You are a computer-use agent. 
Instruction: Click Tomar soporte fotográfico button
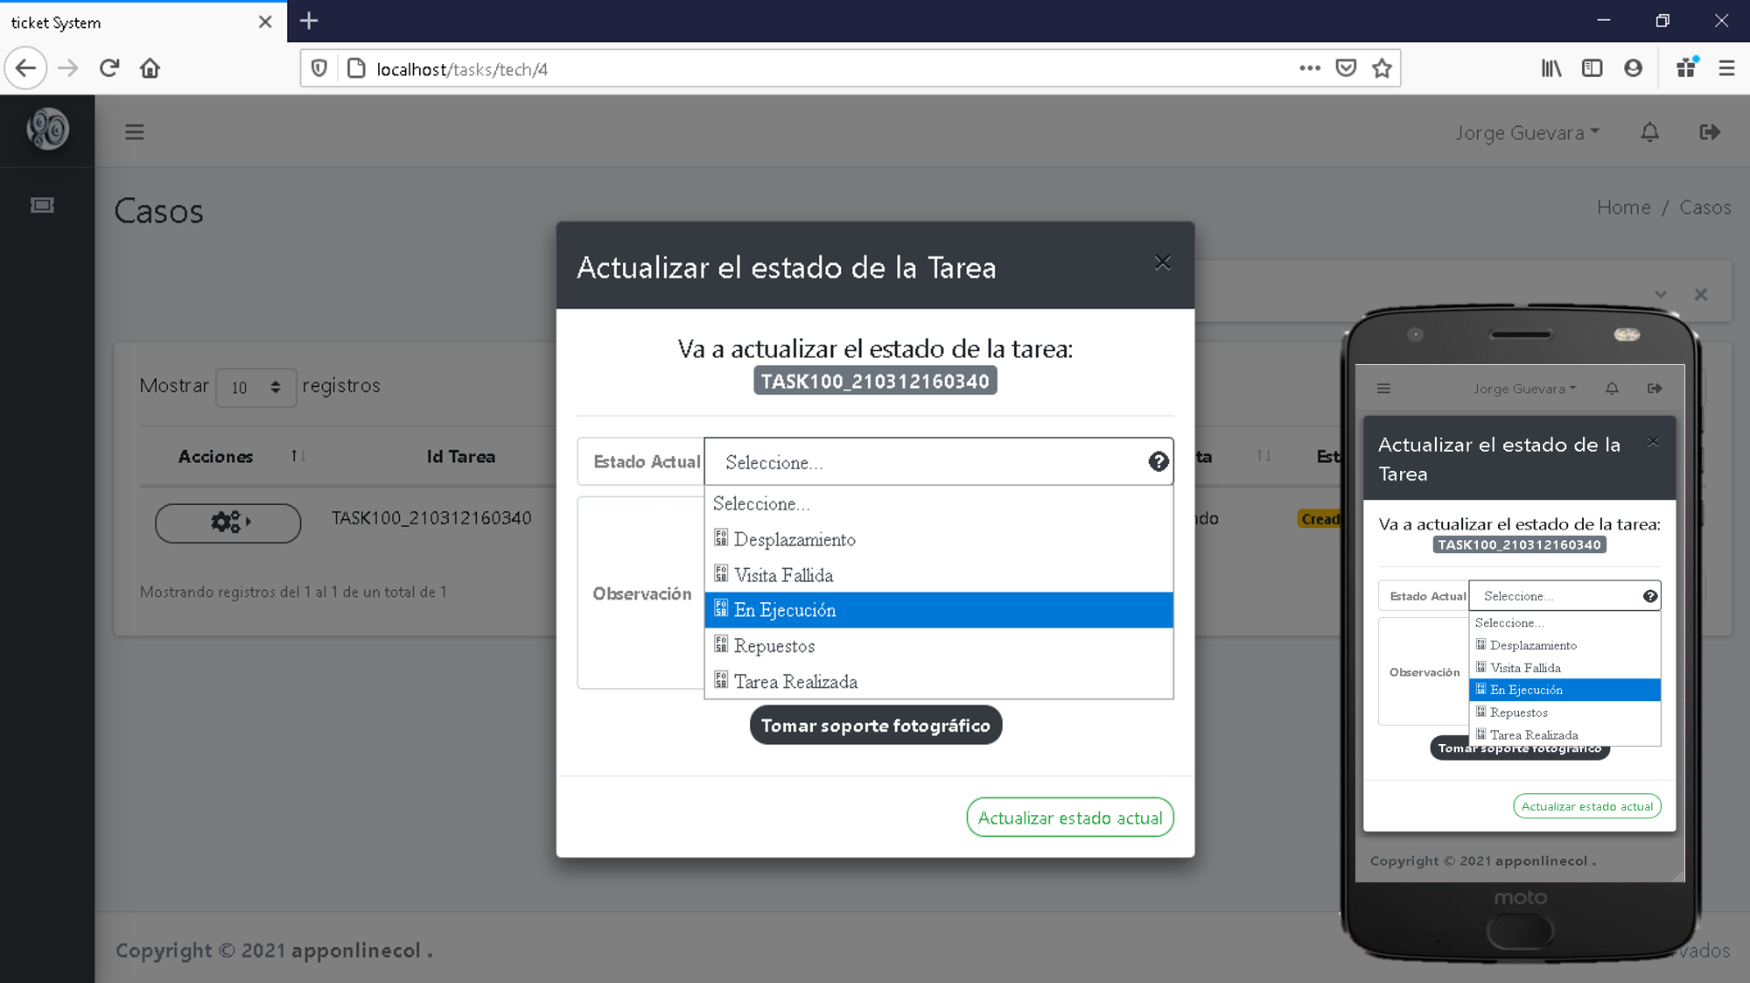[876, 725]
